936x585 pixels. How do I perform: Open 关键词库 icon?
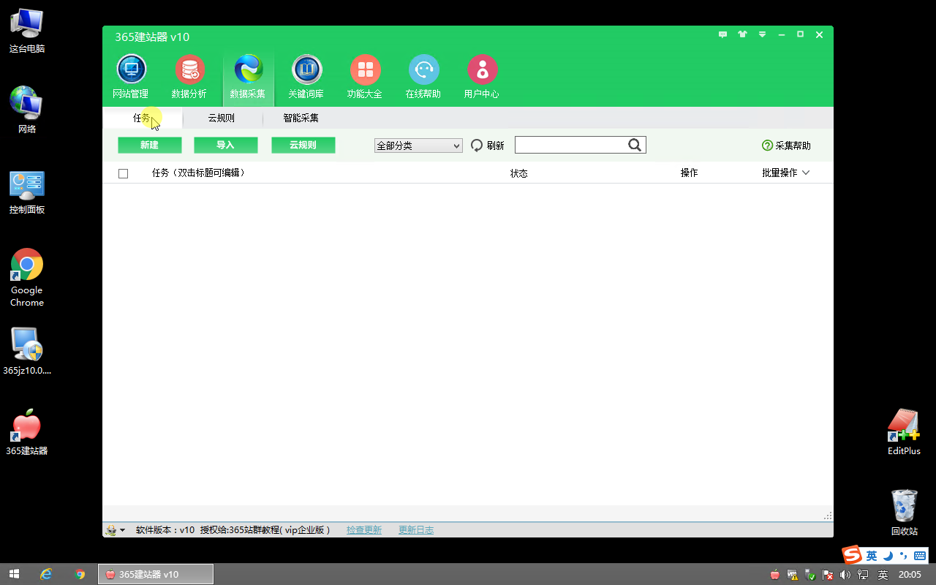[306, 69]
